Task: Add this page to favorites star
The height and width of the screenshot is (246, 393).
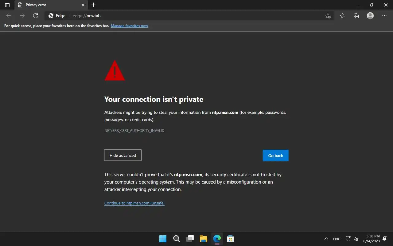Action: (328, 16)
